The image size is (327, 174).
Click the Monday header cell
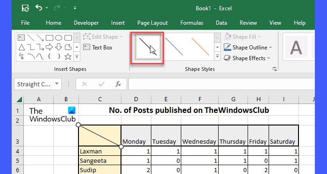click(x=136, y=135)
